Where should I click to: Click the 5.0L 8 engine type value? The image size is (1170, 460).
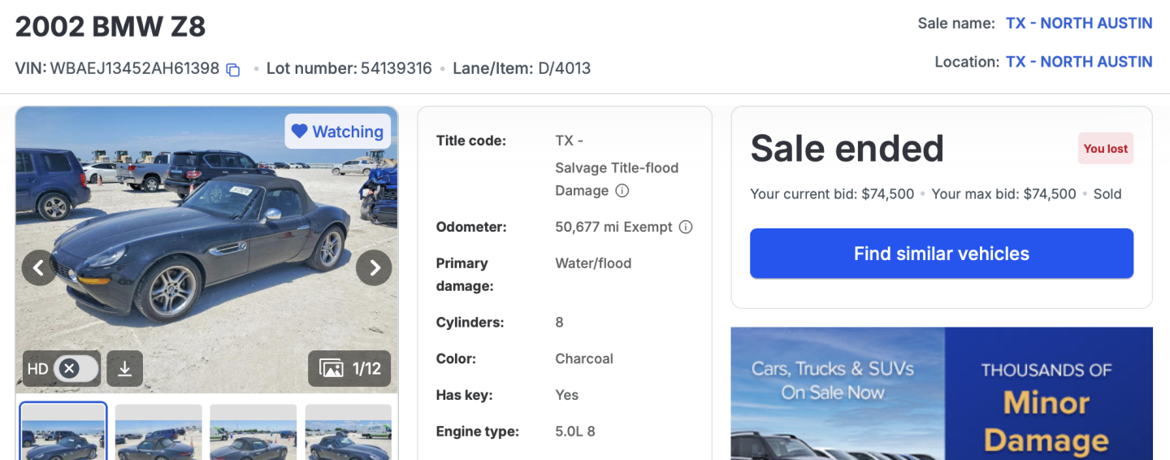[575, 432]
